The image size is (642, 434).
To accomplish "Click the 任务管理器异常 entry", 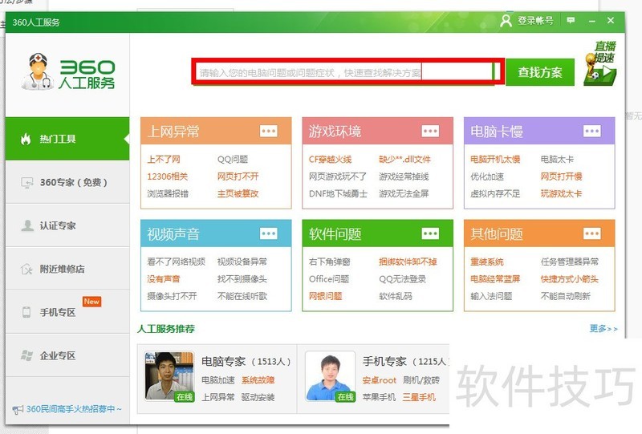I will click(570, 262).
